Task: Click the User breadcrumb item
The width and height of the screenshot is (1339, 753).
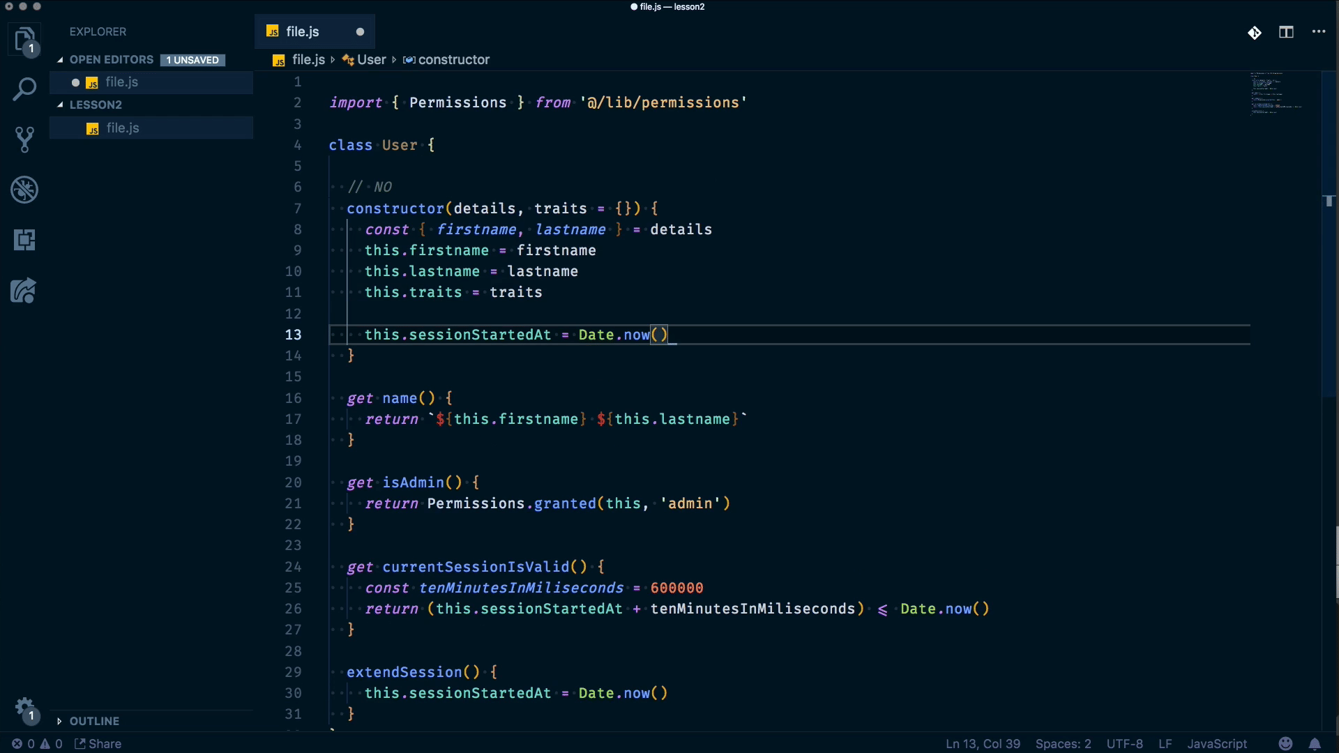Action: pyautogui.click(x=371, y=60)
